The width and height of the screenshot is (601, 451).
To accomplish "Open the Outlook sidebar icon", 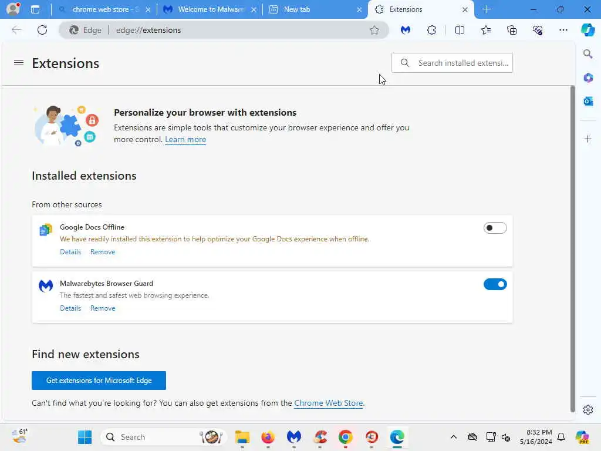I will click(x=588, y=101).
